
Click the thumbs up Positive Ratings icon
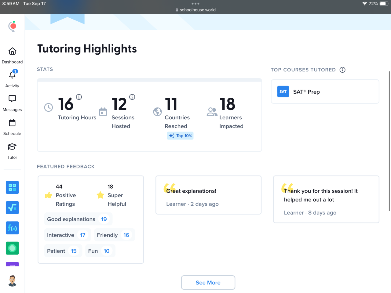(48, 195)
